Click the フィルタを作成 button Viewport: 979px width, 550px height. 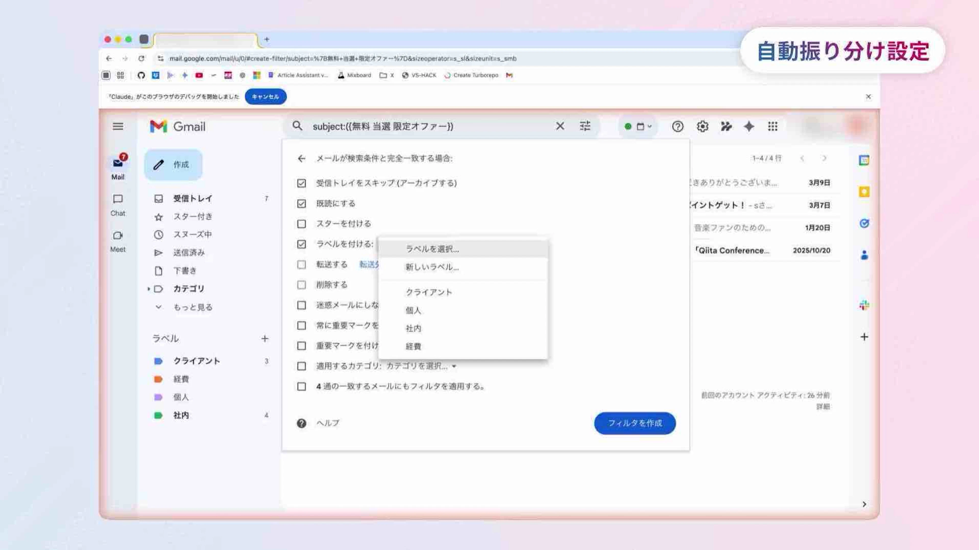pos(635,423)
